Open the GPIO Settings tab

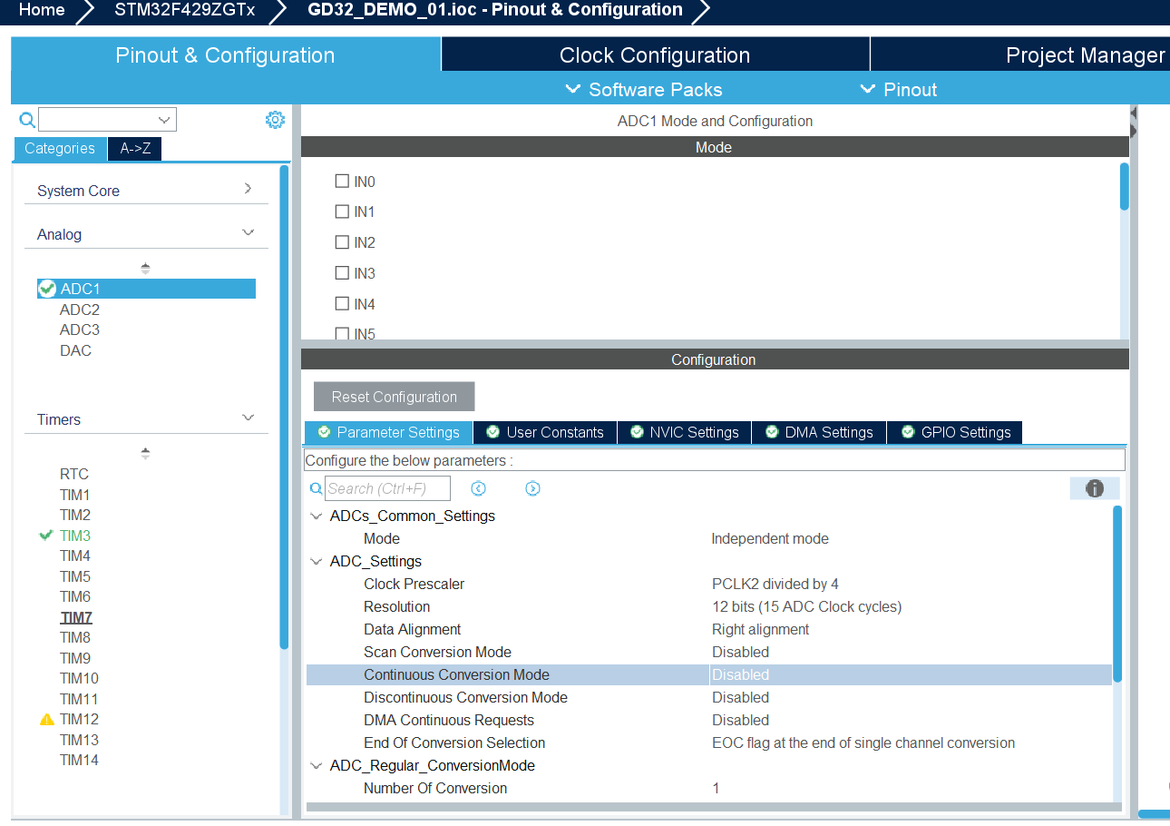[x=955, y=432]
